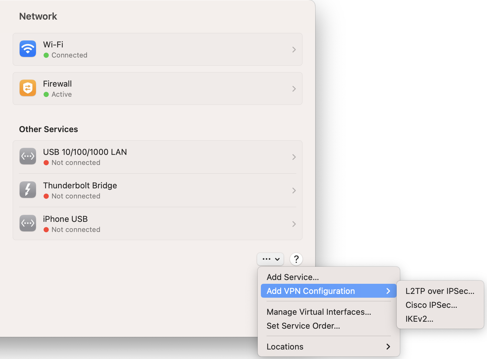487x359 pixels.
Task: Click the USB 10/100/1000 LAN ethernet icon
Action: [28, 156]
